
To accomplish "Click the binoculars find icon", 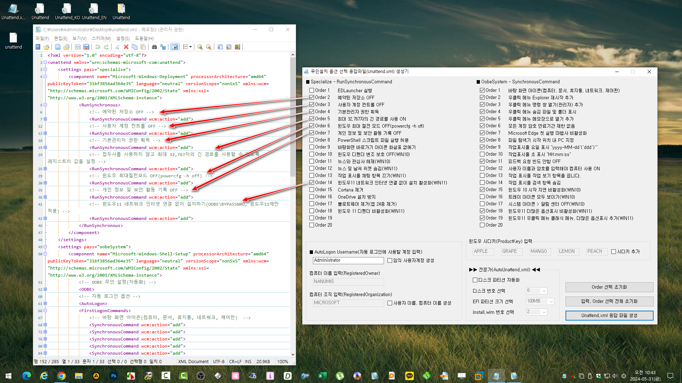I will click(x=154, y=47).
